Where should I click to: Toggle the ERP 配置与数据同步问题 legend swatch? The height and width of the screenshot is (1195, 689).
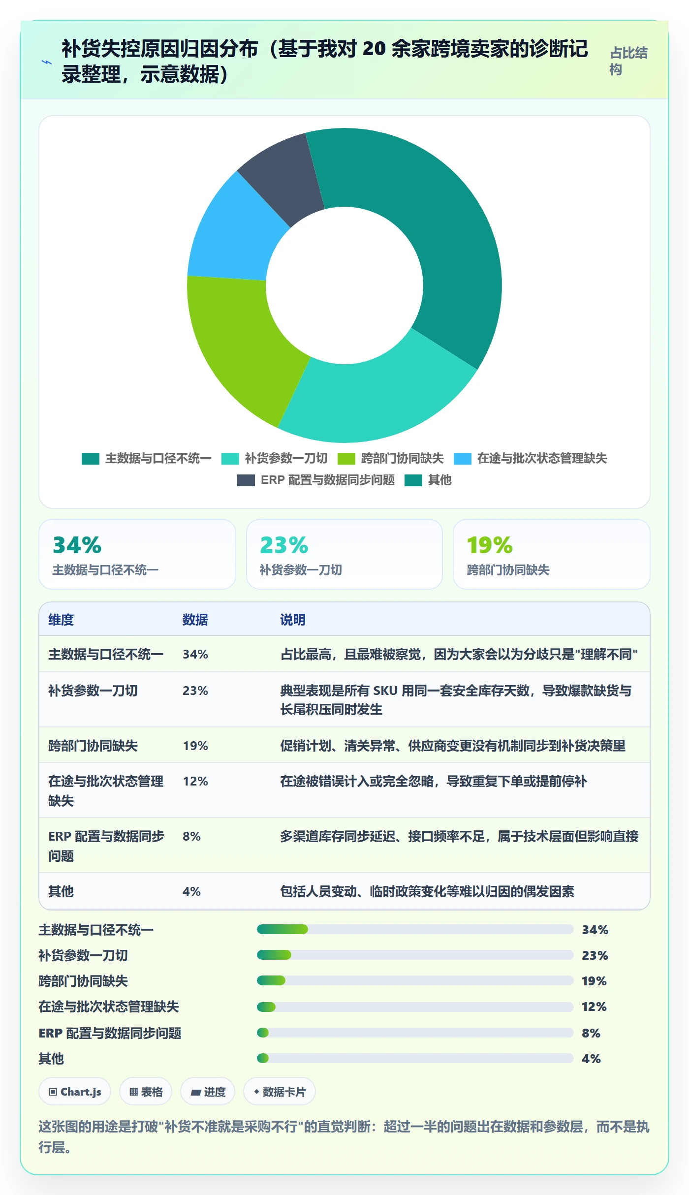tap(246, 480)
